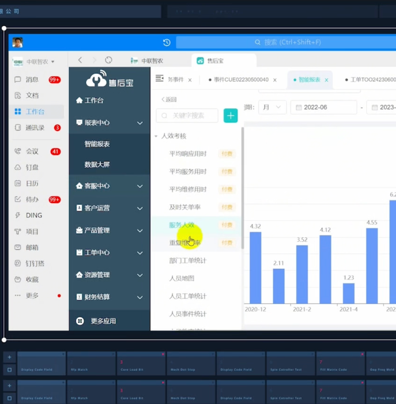Open the 部门工单统计 report
The height and width of the screenshot is (404, 396).
[x=188, y=261]
